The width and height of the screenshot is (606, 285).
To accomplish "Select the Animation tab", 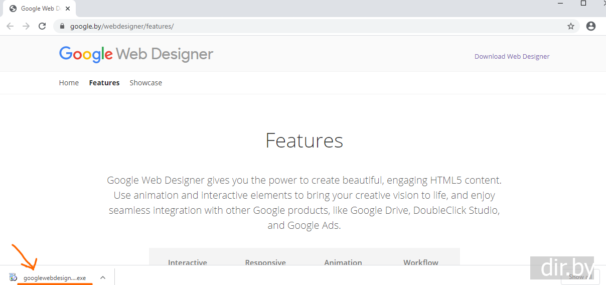I will click(343, 262).
